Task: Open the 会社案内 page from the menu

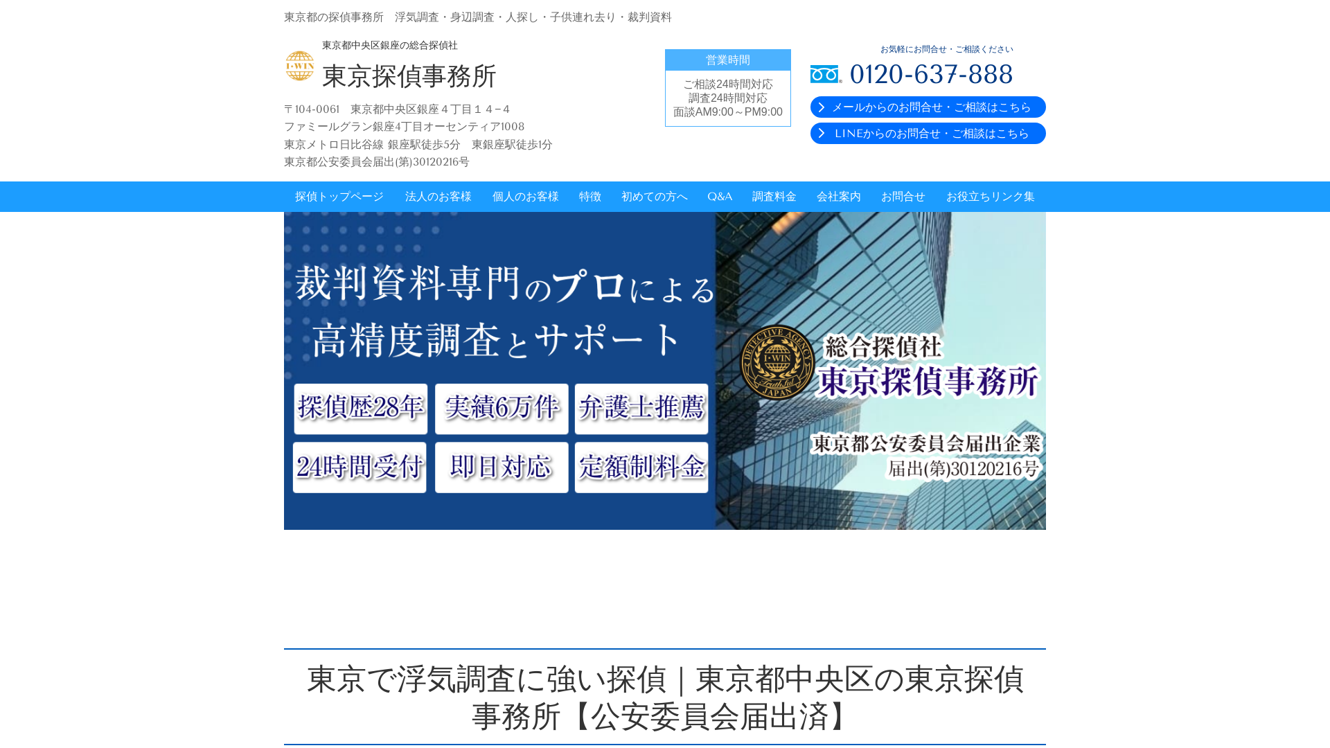Action: pyautogui.click(x=837, y=197)
